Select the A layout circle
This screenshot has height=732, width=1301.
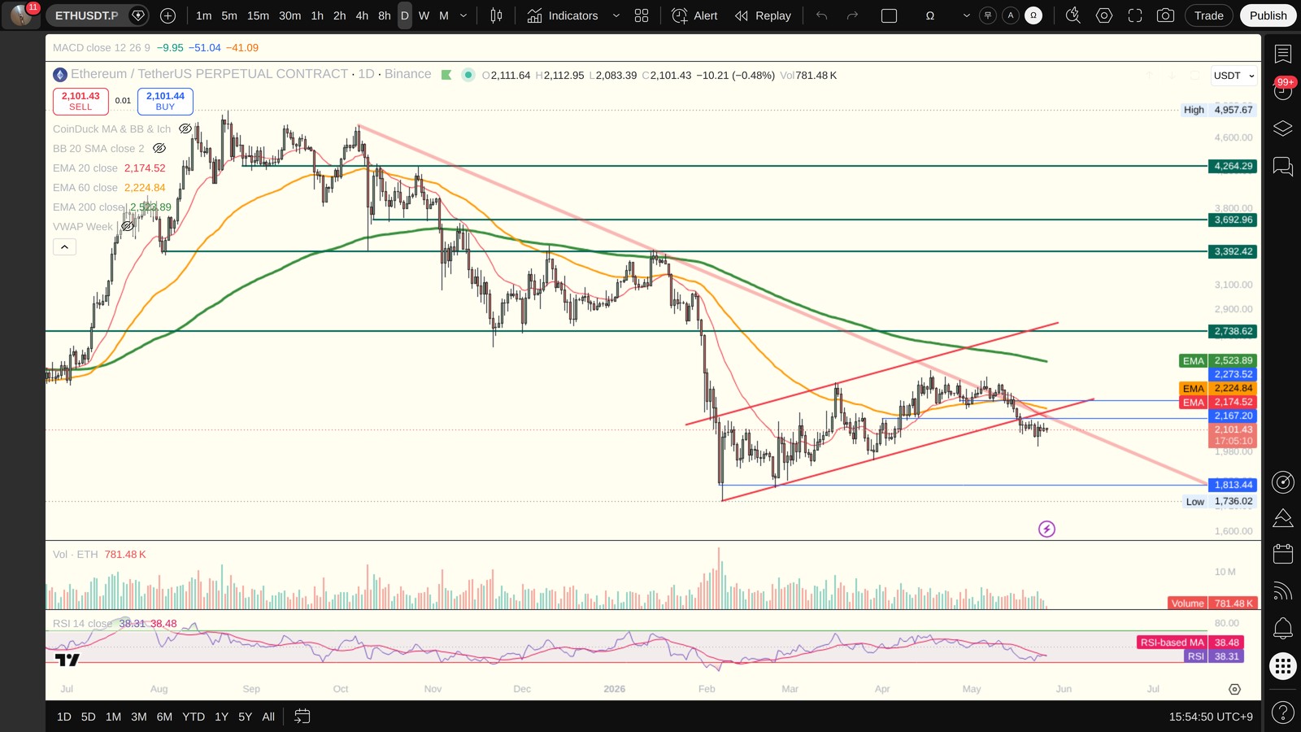coord(1011,15)
